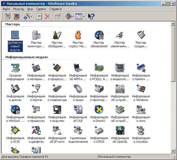Click the disconnect computer toolbar icon
The height and width of the screenshot is (160, 177).
pyautogui.click(x=17, y=16)
